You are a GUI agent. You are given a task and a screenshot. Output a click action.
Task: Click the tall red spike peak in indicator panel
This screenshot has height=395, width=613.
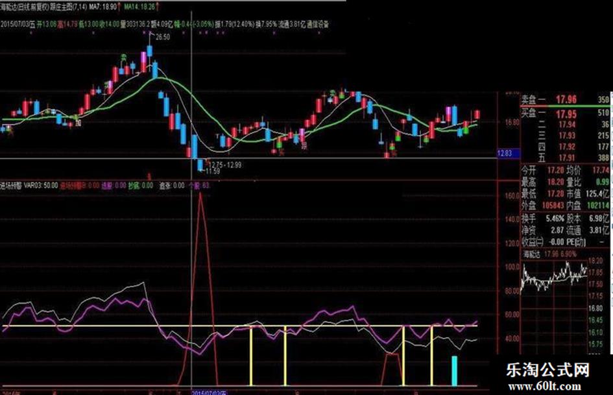point(200,194)
